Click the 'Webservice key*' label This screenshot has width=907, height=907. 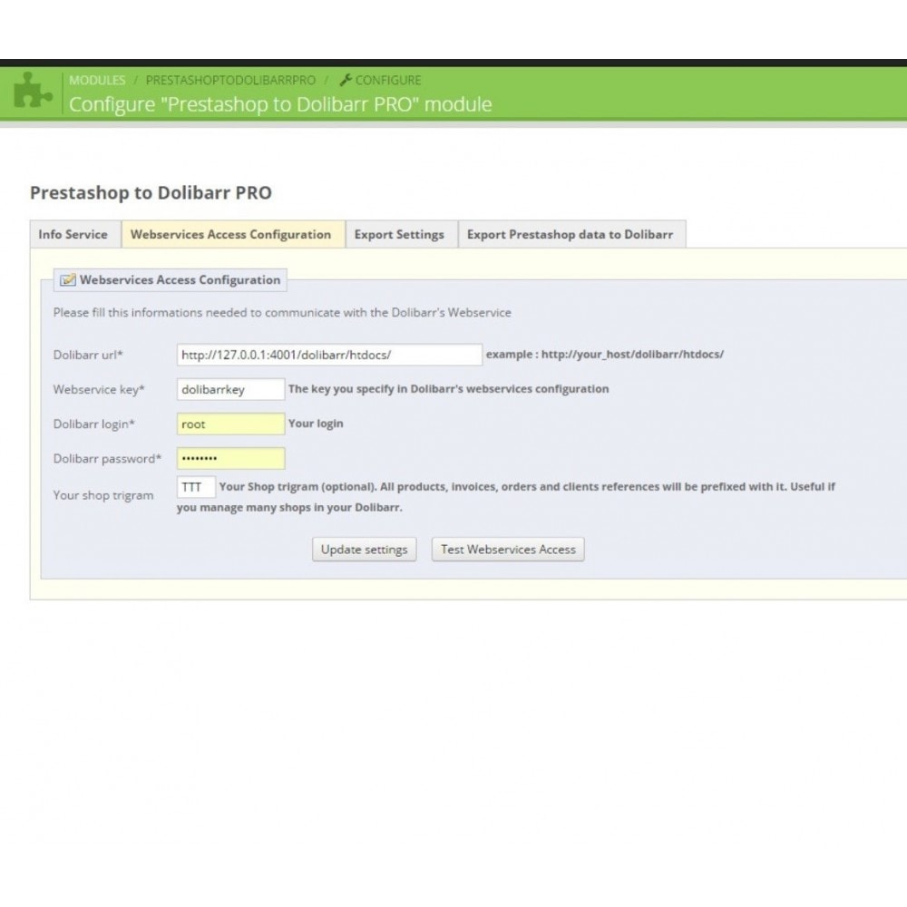(x=99, y=389)
